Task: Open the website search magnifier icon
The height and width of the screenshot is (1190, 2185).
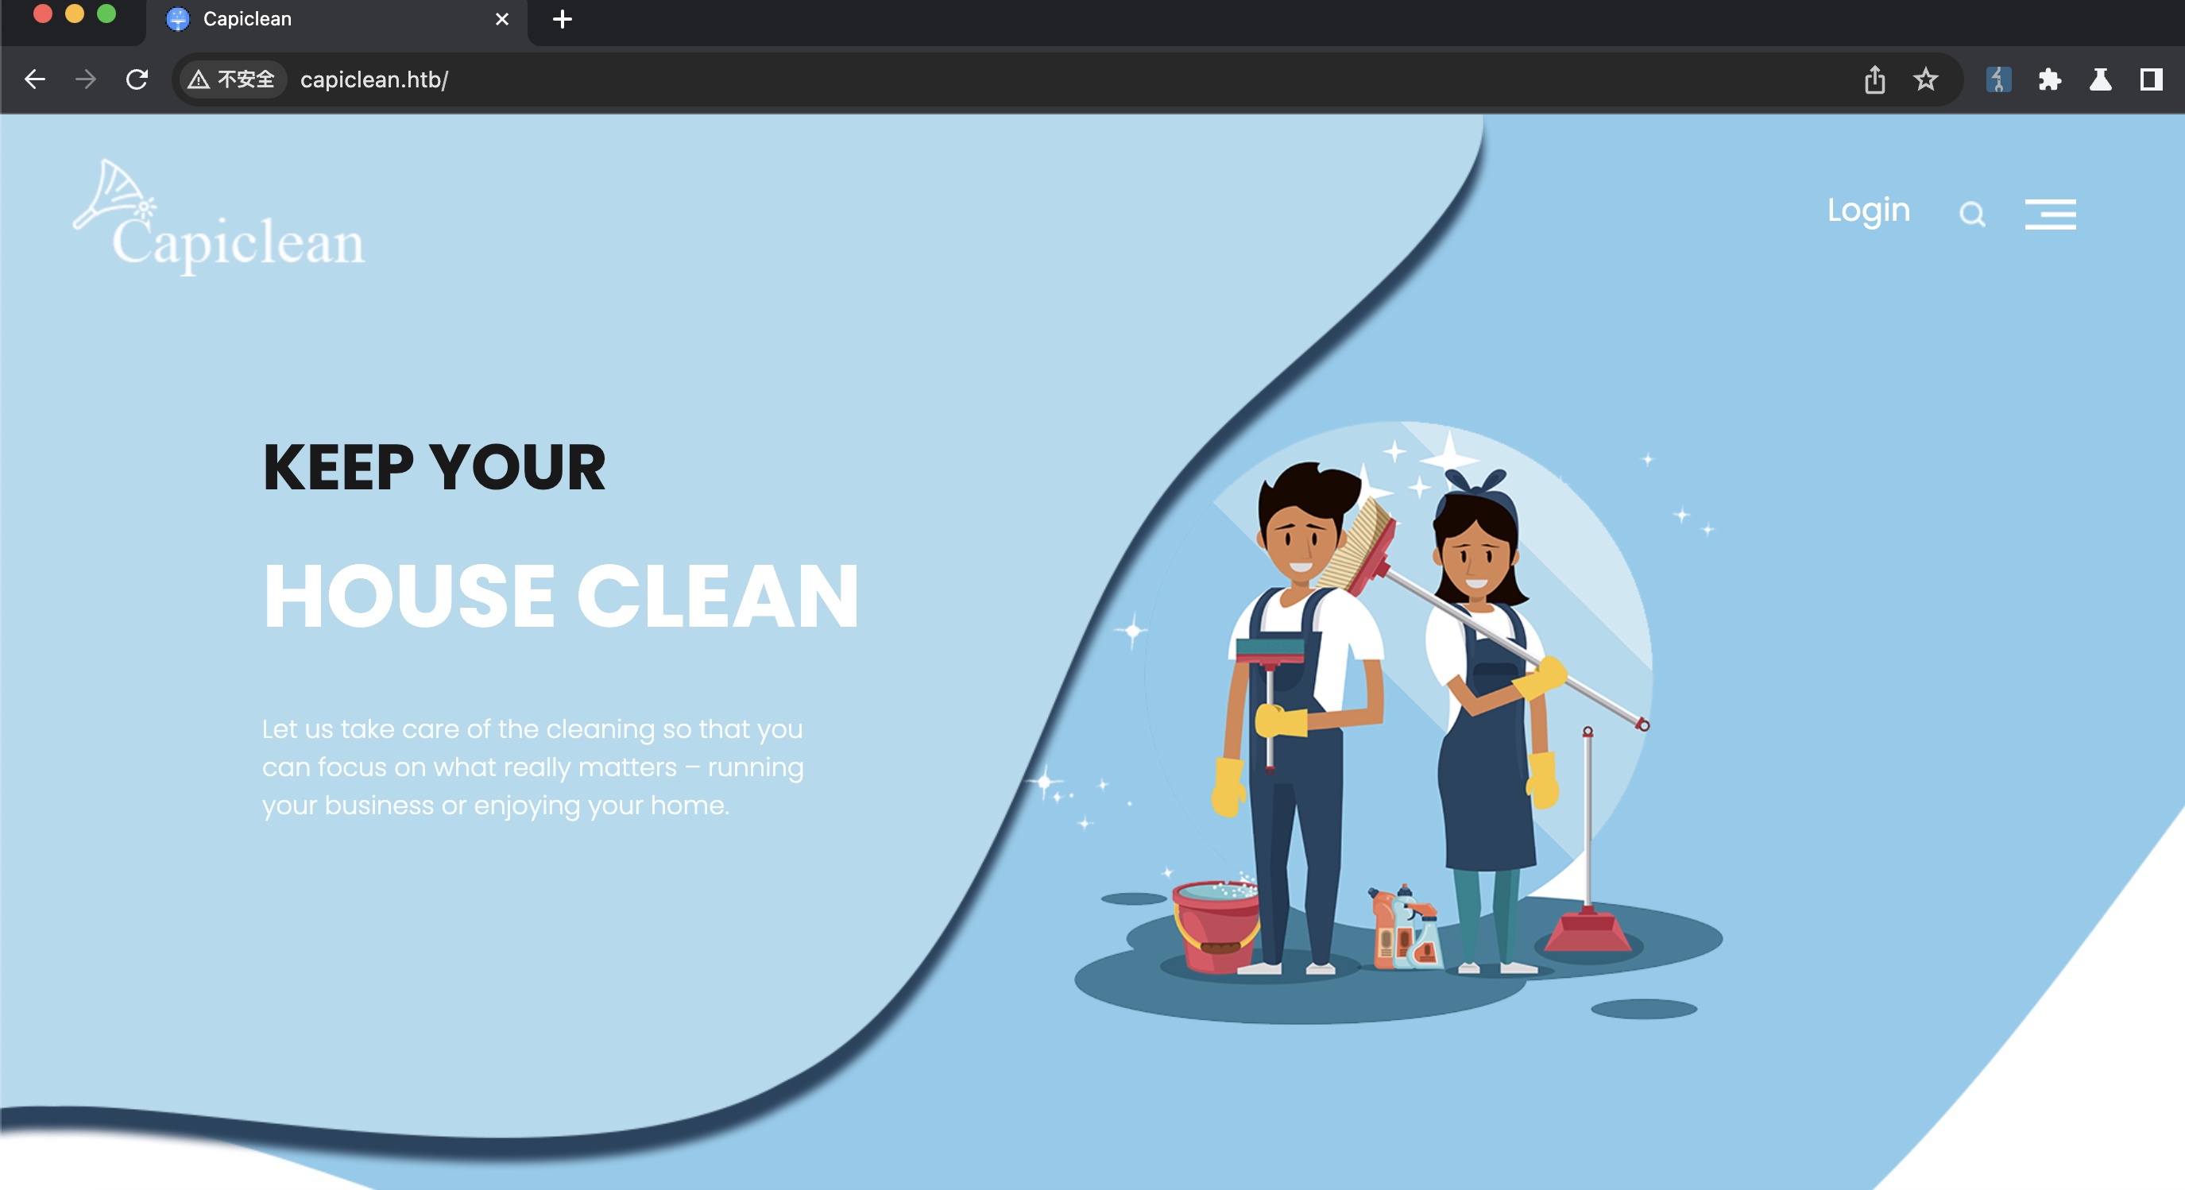Action: click(1972, 214)
